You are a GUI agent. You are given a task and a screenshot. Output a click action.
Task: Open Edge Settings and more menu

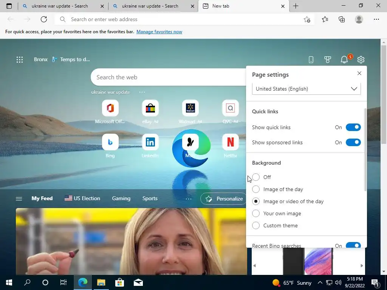376,19
